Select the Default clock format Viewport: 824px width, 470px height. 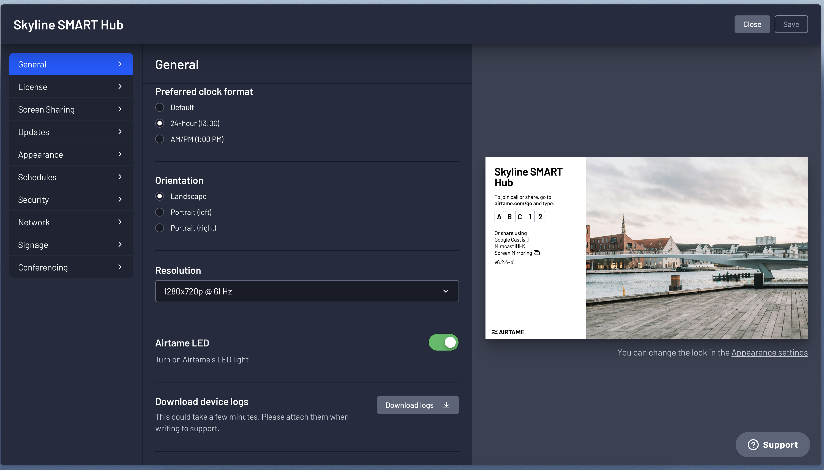(x=159, y=108)
